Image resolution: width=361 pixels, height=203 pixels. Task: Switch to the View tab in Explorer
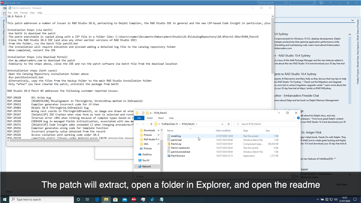tap(171, 118)
